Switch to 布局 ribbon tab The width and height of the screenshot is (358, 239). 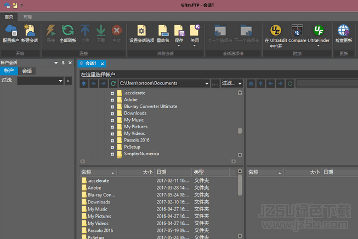click(27, 16)
